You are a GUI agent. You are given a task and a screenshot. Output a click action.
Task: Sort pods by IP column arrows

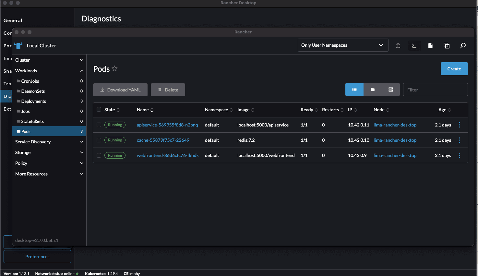click(x=355, y=110)
